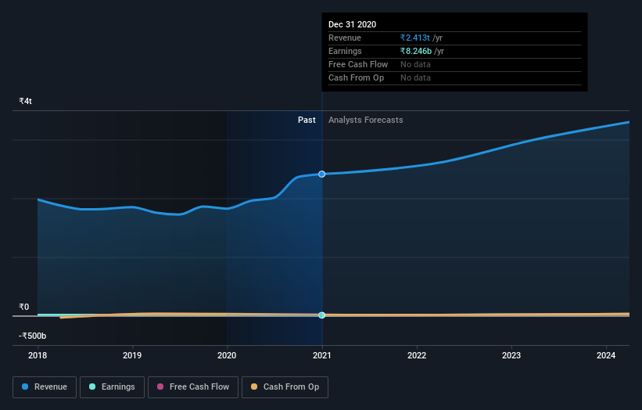This screenshot has height=410, width=642.
Task: Select the 2021 x-axis label
Action: coord(322,355)
